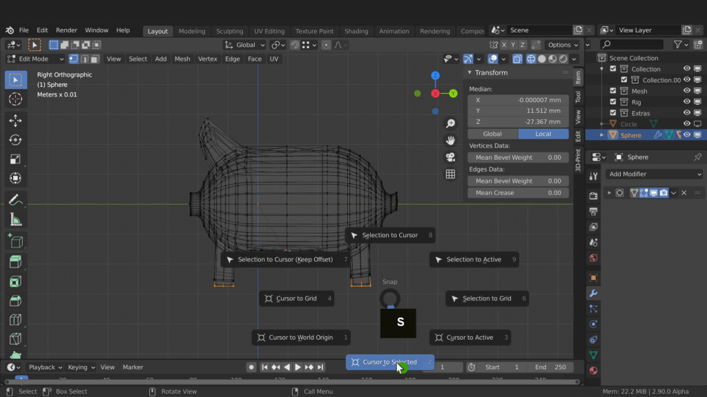This screenshot has width=707, height=397.
Task: Click the End frame field
Action: pyautogui.click(x=550, y=367)
